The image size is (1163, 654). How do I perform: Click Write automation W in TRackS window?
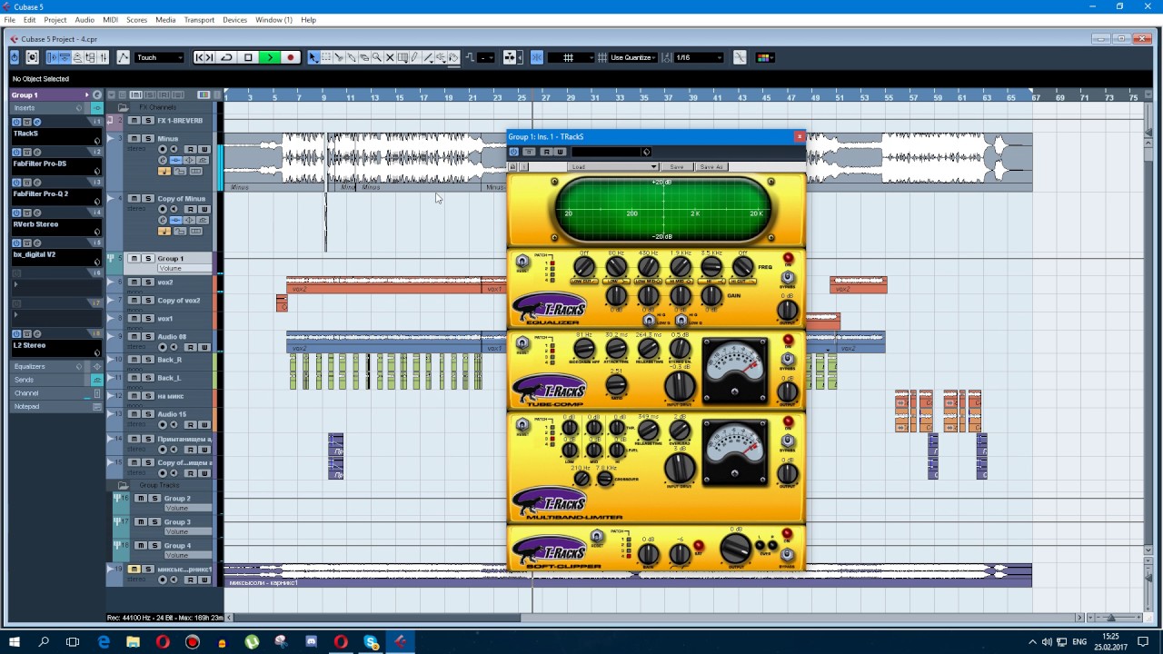(x=560, y=152)
